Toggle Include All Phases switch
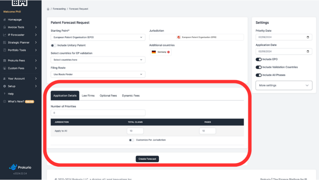 (259, 75)
